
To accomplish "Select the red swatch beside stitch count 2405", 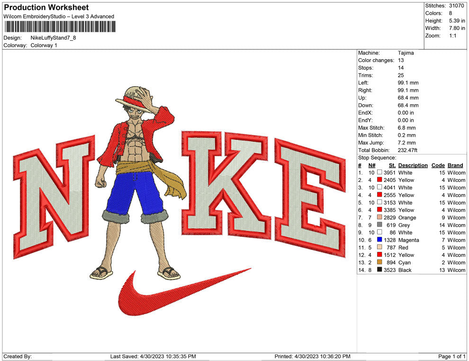I will 379,180.
